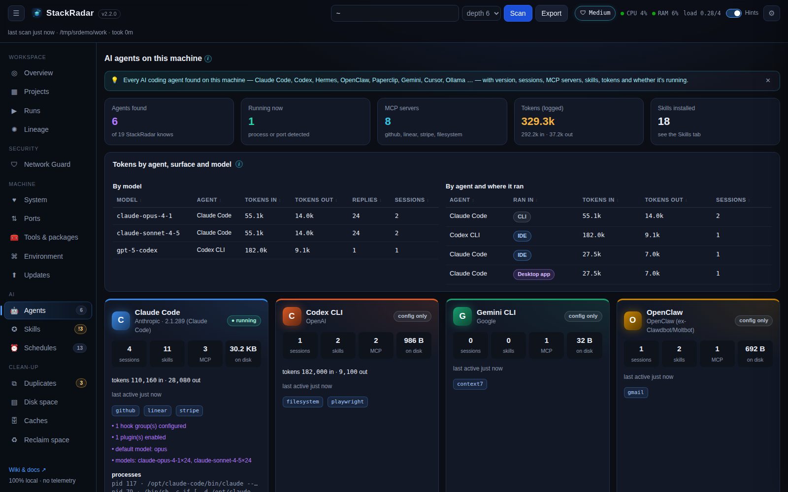Click the running status badge on Claude Code
788x492 pixels.
[x=244, y=321]
